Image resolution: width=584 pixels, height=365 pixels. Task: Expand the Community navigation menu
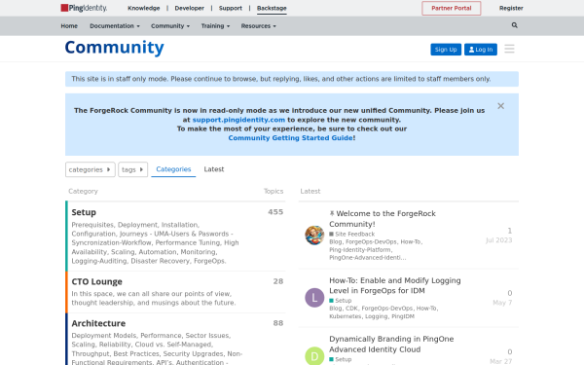[x=170, y=26]
